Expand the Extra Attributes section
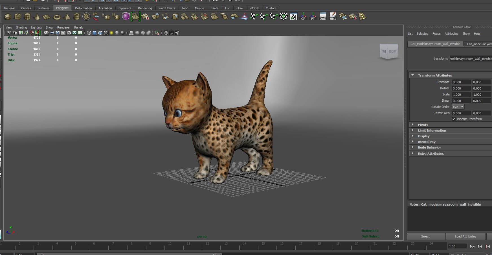 coord(412,153)
